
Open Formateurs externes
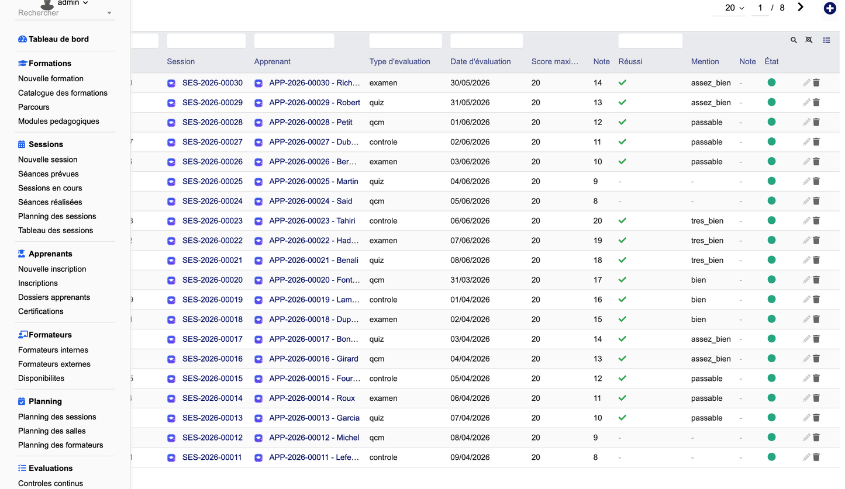click(54, 364)
